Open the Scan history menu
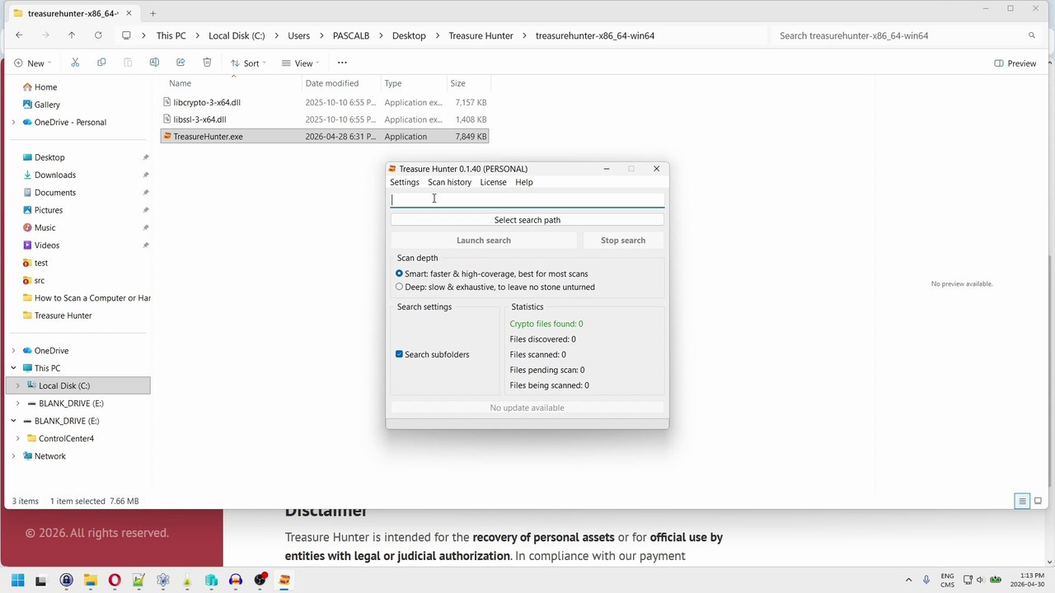Screen dimensions: 1055x593 coord(449,182)
